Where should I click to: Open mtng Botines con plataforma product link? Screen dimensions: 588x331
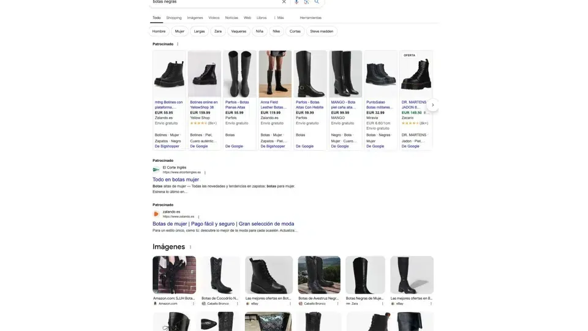[x=169, y=105]
